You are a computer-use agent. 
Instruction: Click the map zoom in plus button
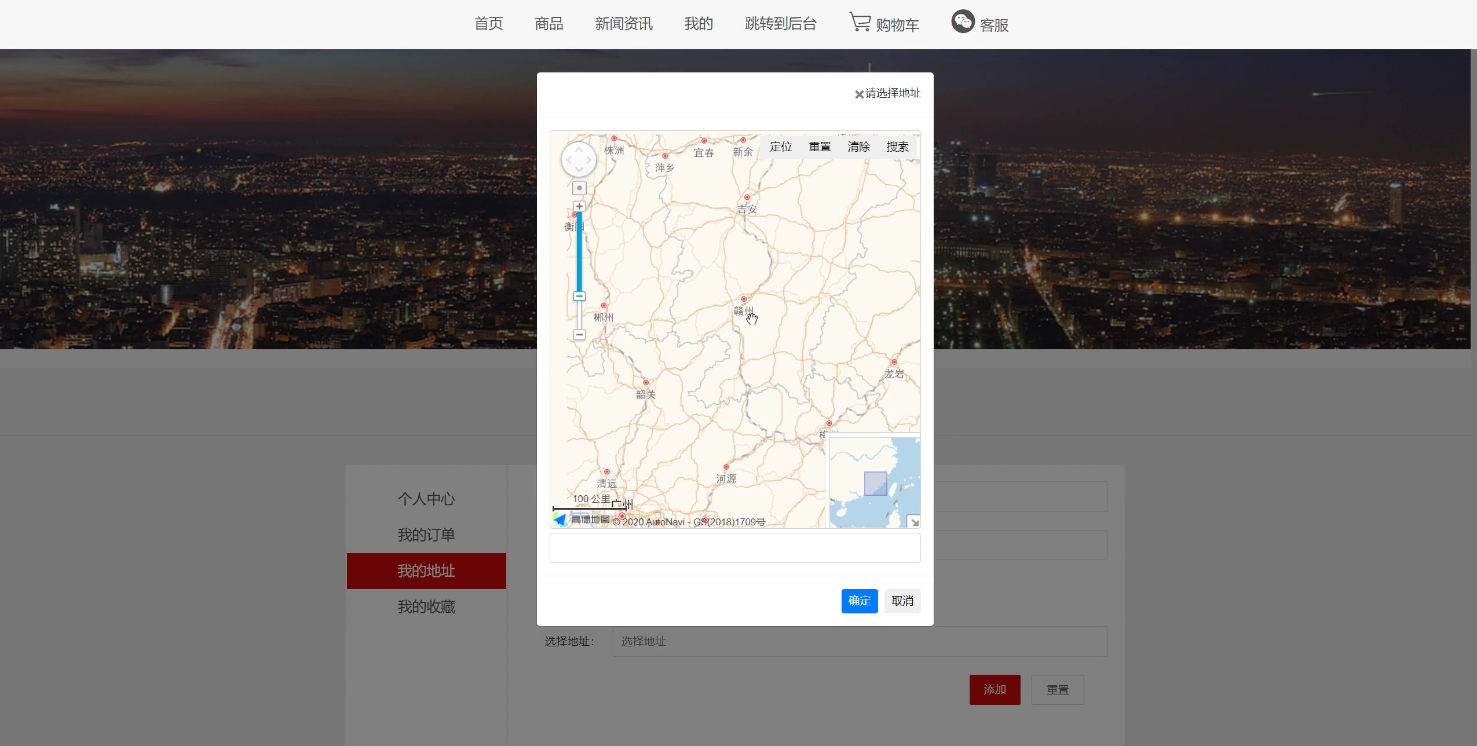pyautogui.click(x=579, y=206)
